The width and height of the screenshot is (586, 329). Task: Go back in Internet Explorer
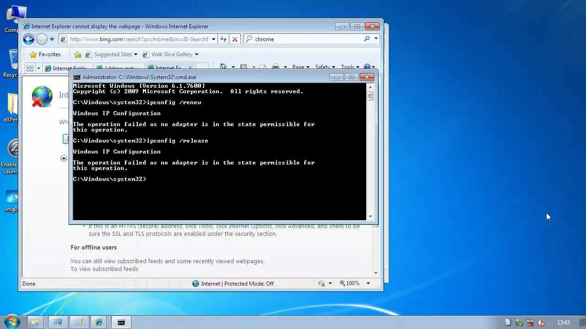[29, 39]
